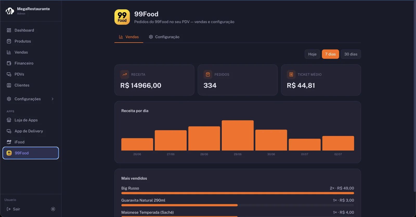This screenshot has width=416, height=217.
Task: Select the 30 dias period filter
Action: pyautogui.click(x=351, y=54)
